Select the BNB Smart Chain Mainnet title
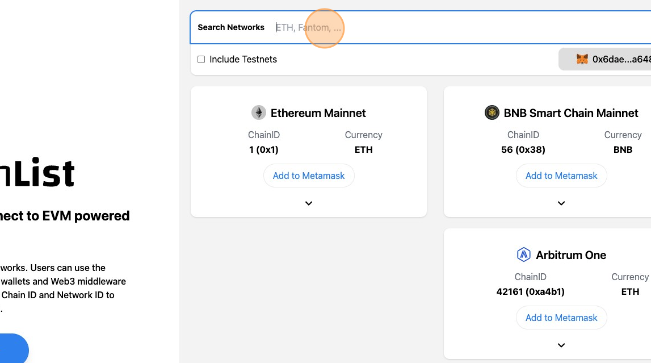Image resolution: width=651 pixels, height=363 pixels. tap(571, 113)
